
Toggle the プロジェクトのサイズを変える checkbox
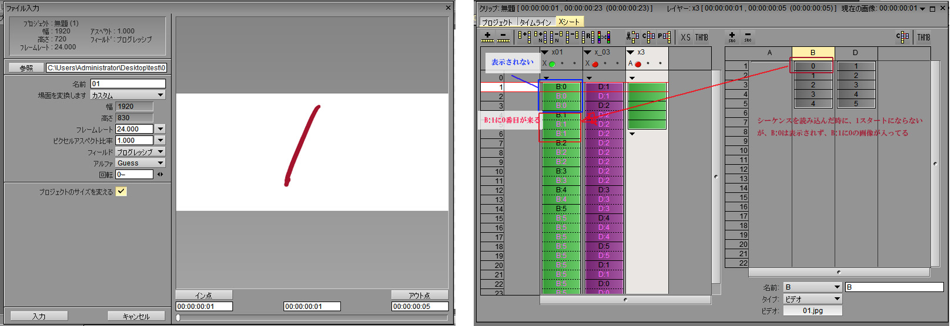point(121,192)
